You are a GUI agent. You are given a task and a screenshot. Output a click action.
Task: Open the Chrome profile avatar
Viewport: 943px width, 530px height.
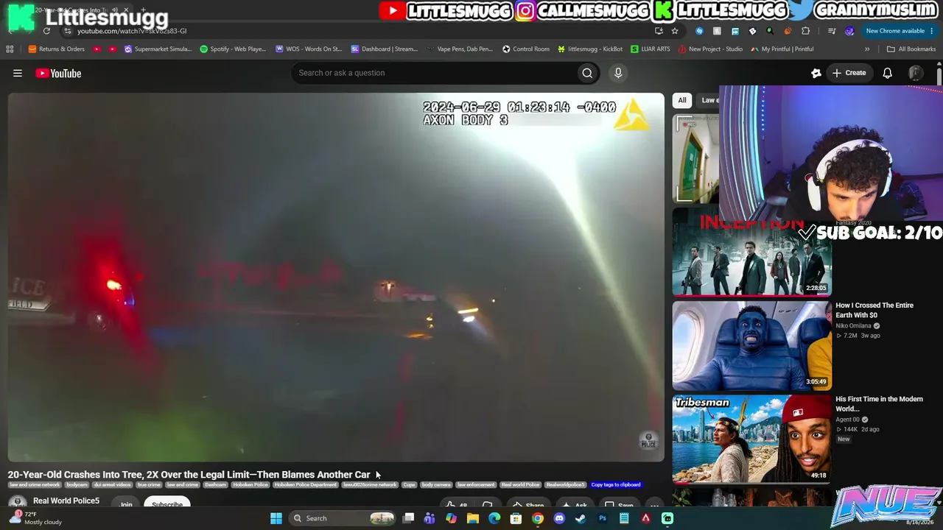(x=849, y=31)
